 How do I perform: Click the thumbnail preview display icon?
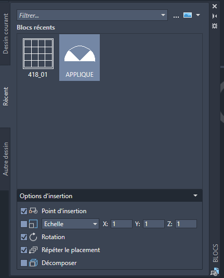[188, 15]
